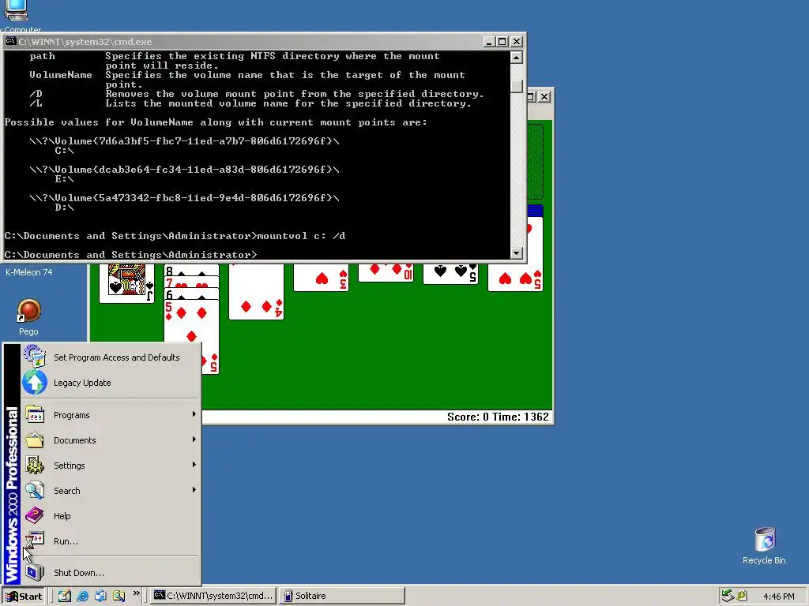The width and height of the screenshot is (809, 606).
Task: Switch to the cmd.exe taskbar button
Action: (213, 596)
